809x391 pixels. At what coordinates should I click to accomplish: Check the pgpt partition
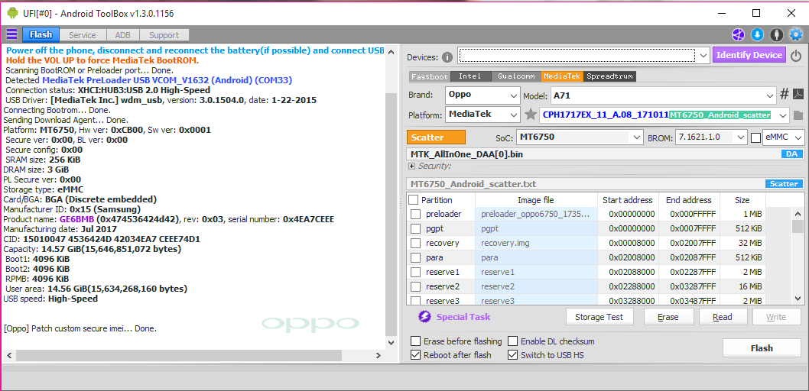pyautogui.click(x=416, y=229)
